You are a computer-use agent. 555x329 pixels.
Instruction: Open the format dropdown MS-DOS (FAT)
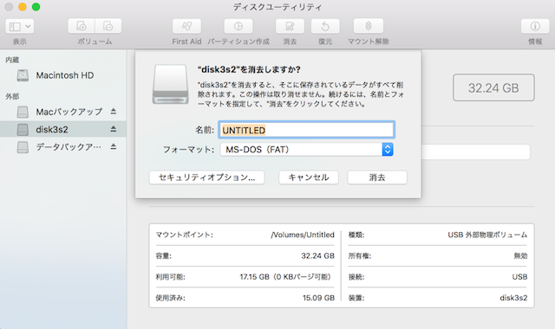pos(306,150)
